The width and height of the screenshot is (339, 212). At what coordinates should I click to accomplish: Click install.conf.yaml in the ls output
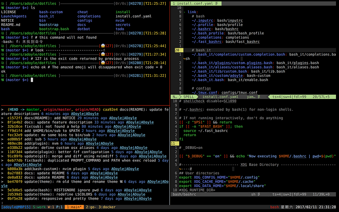tap(133, 16)
